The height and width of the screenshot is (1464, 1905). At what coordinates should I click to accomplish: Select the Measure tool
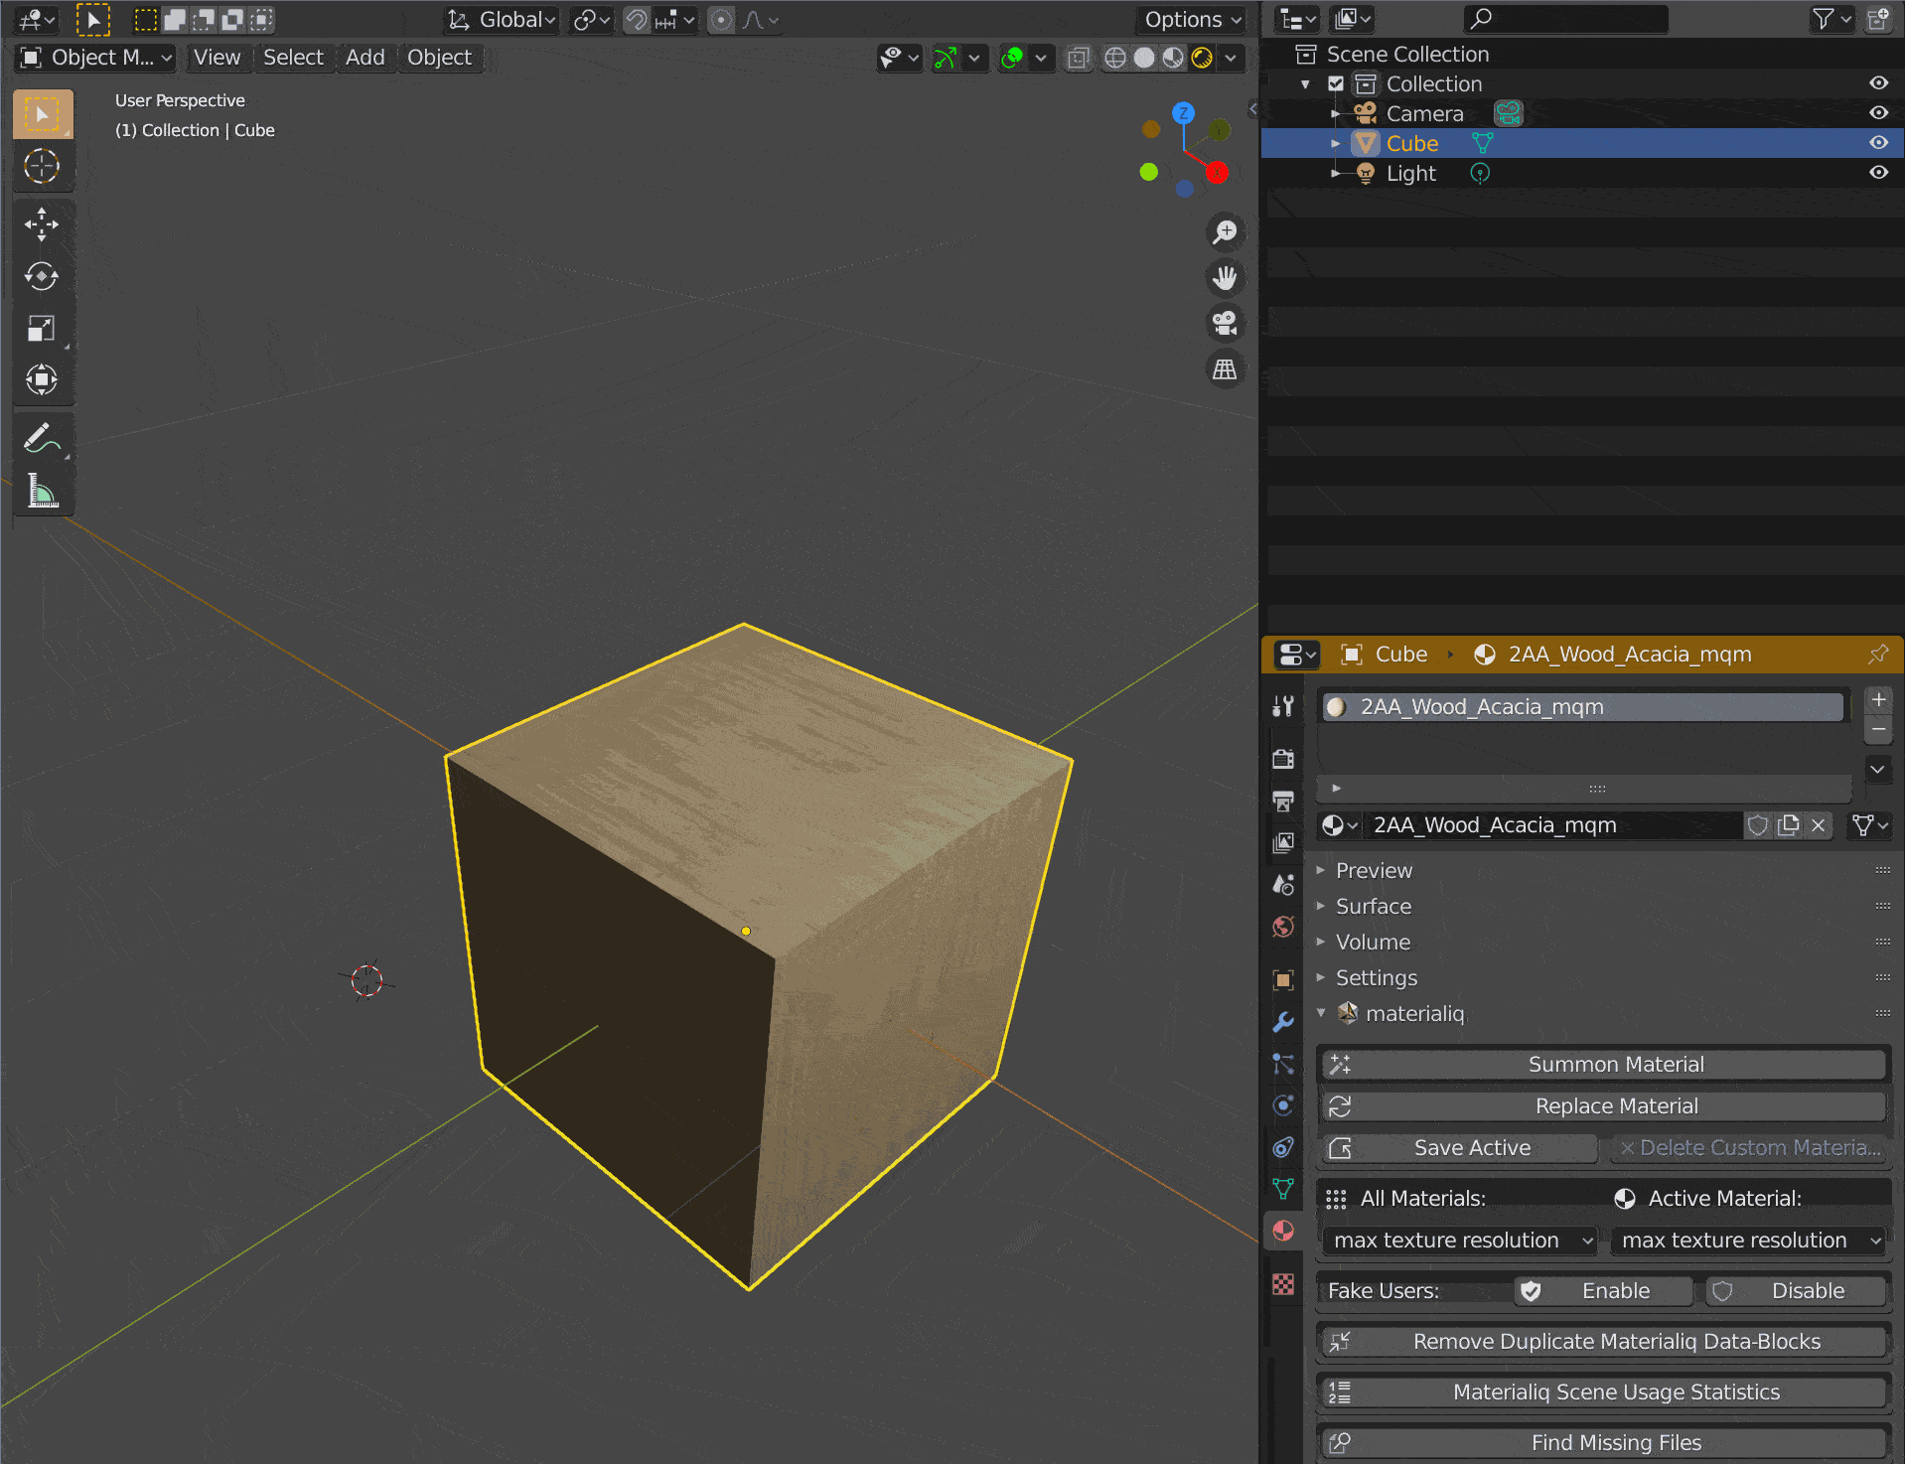tap(42, 491)
